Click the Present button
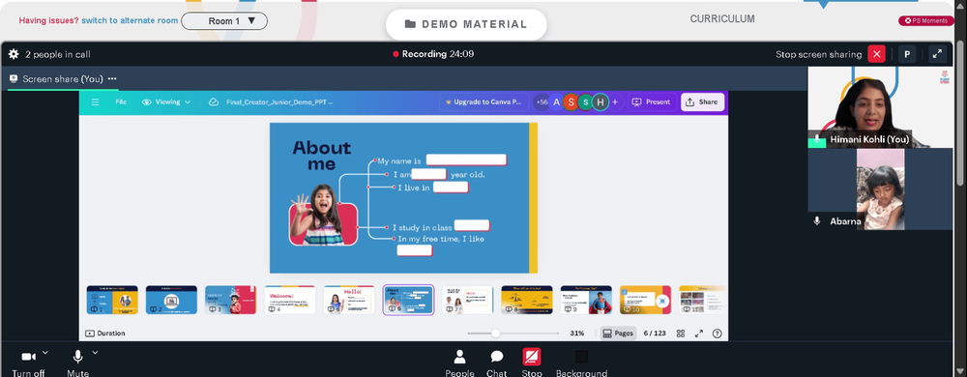 tap(651, 102)
